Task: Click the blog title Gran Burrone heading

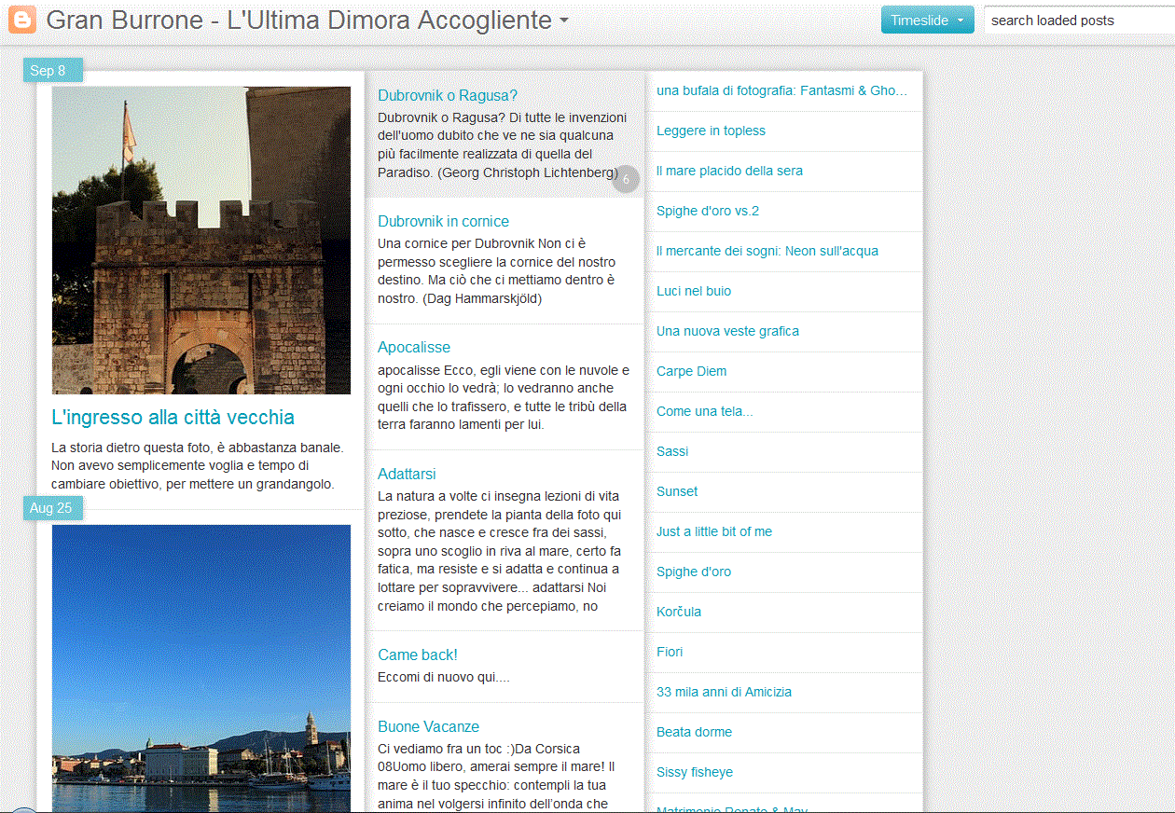Action: [x=298, y=20]
